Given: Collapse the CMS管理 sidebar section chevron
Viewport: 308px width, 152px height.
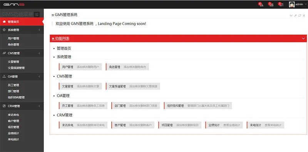Looking at the screenshot, I should 39,53.
